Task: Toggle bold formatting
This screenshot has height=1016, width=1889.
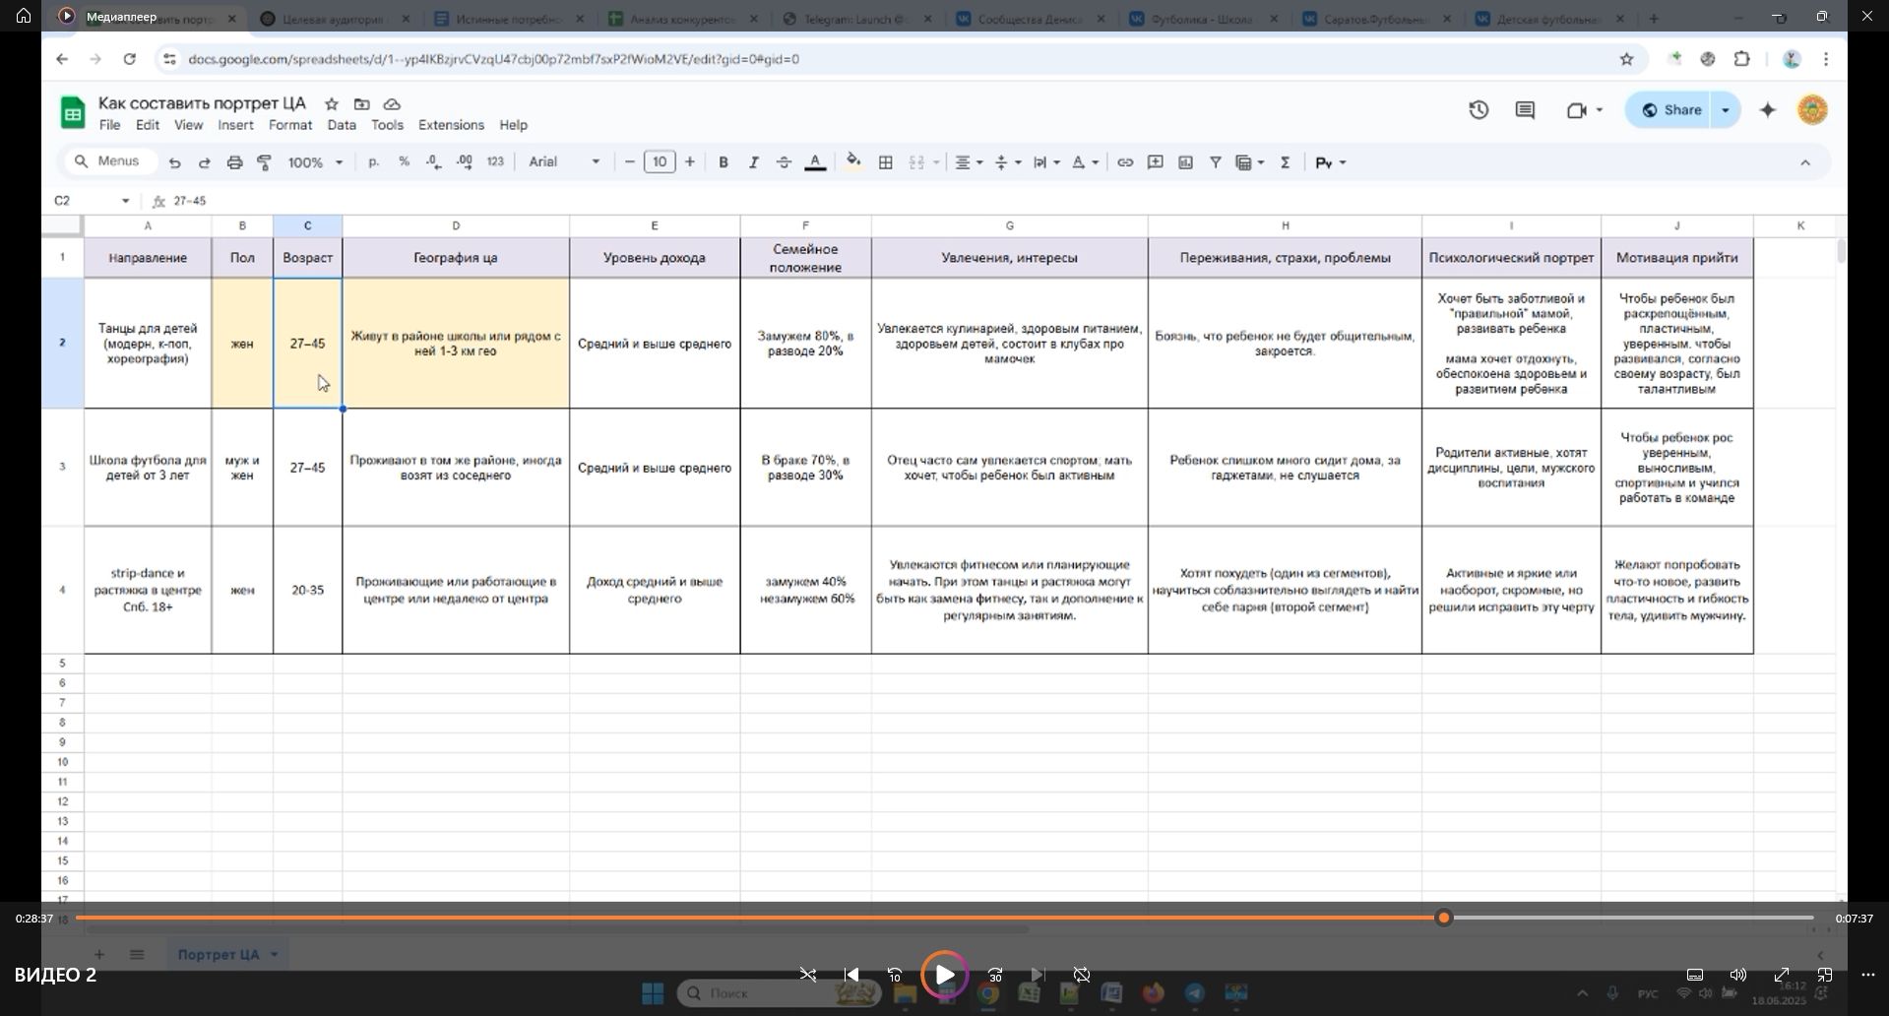Action: pos(724,162)
